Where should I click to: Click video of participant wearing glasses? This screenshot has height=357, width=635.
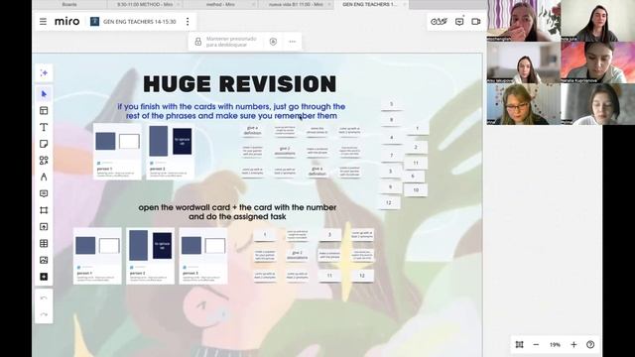pyautogui.click(x=523, y=104)
